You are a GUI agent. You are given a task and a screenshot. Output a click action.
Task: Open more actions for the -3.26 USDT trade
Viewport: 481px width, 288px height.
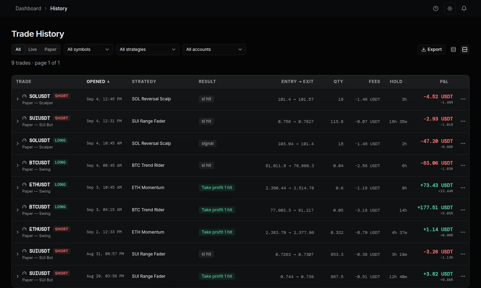coord(463,254)
